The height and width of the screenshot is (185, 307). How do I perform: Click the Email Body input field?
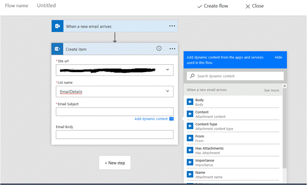[x=115, y=135]
